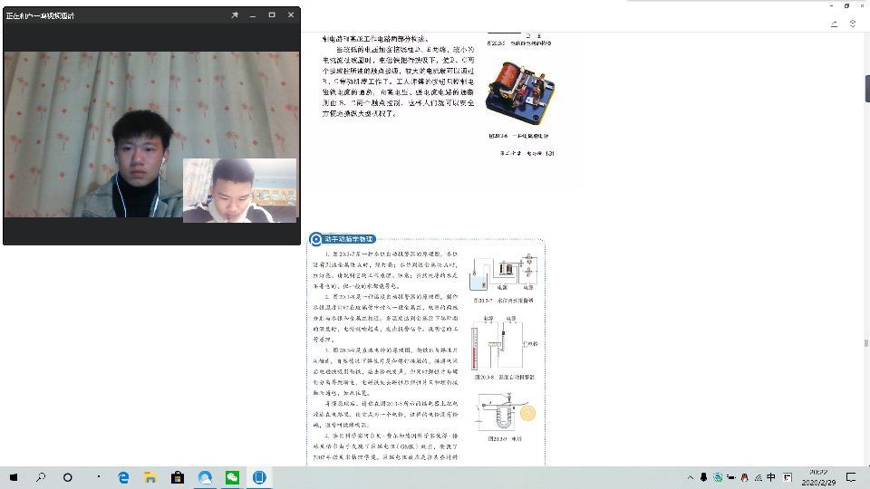Launch Microsoft Edge from taskbar
This screenshot has width=870, height=489.
point(123,477)
